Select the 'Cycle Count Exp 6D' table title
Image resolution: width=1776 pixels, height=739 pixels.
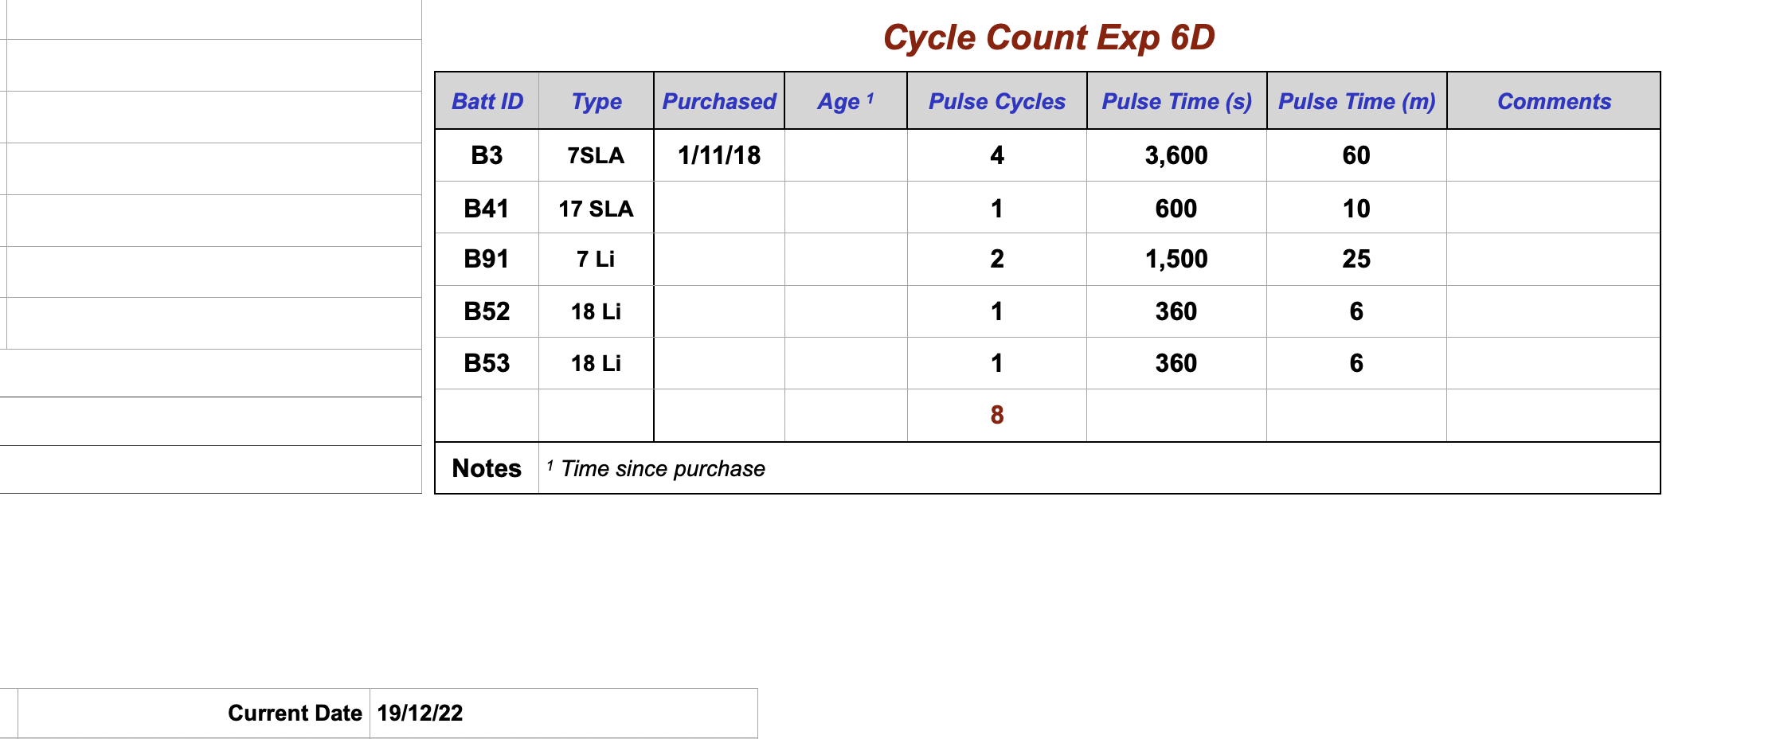[x=1049, y=37]
